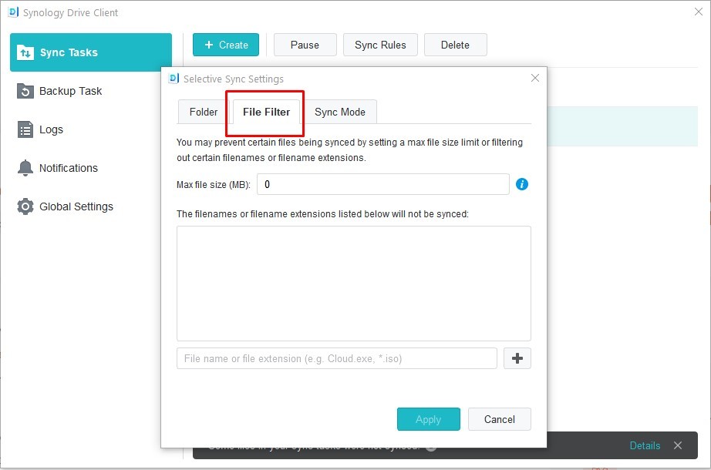Screen dimensions: 711x470
Task: Click the Notifications bell icon
Action: (25, 168)
